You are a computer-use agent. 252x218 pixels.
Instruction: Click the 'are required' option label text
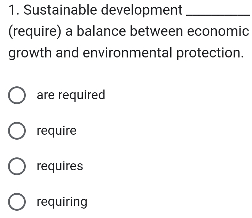tap(71, 95)
